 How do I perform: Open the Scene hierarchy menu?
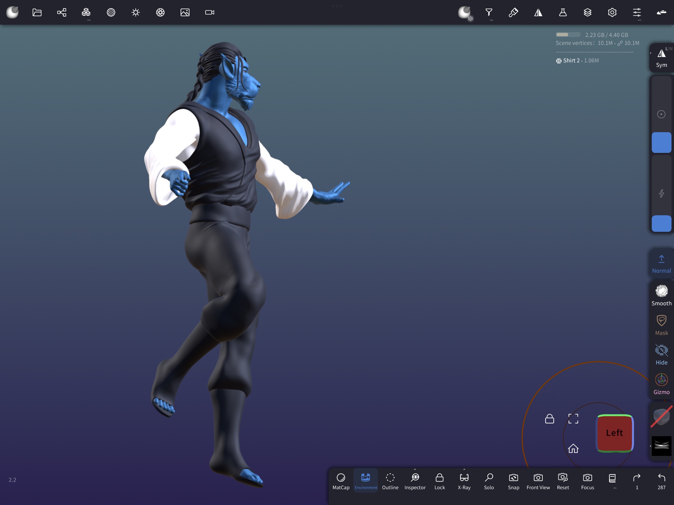point(62,12)
